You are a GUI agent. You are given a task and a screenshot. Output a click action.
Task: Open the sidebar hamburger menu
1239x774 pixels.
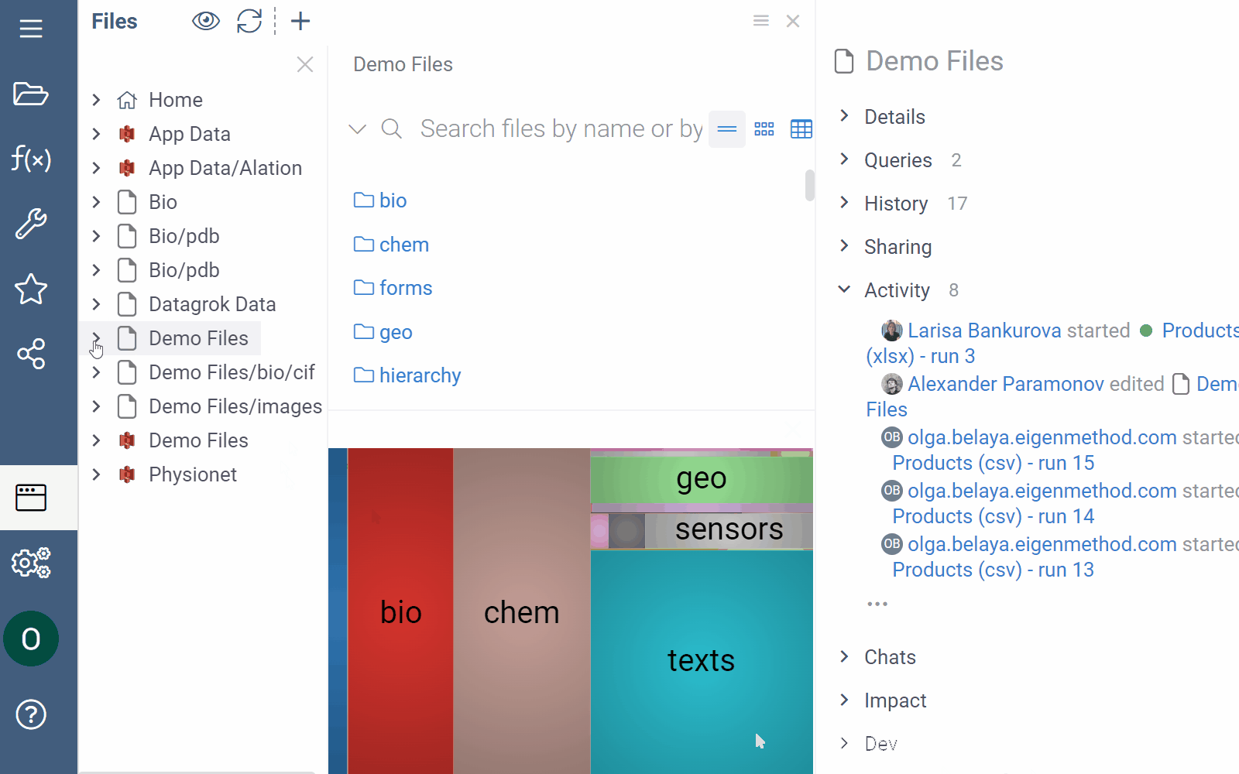(31, 28)
